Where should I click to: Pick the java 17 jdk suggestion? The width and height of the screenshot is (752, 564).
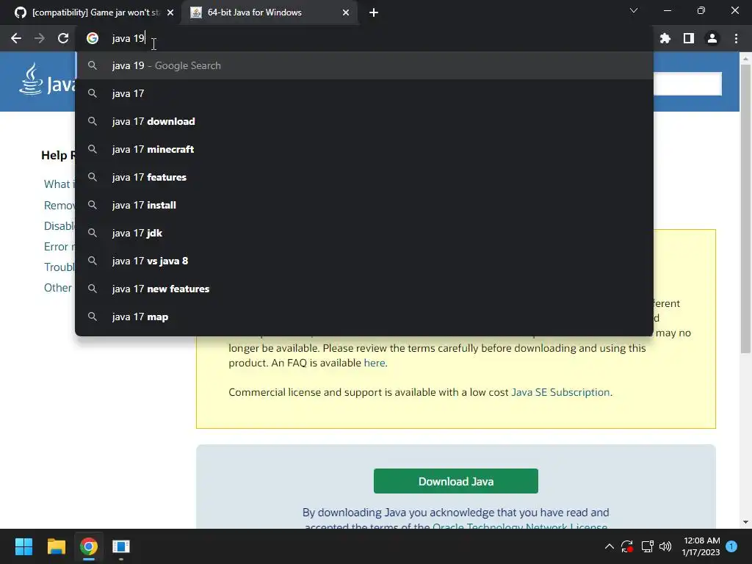pos(364,233)
